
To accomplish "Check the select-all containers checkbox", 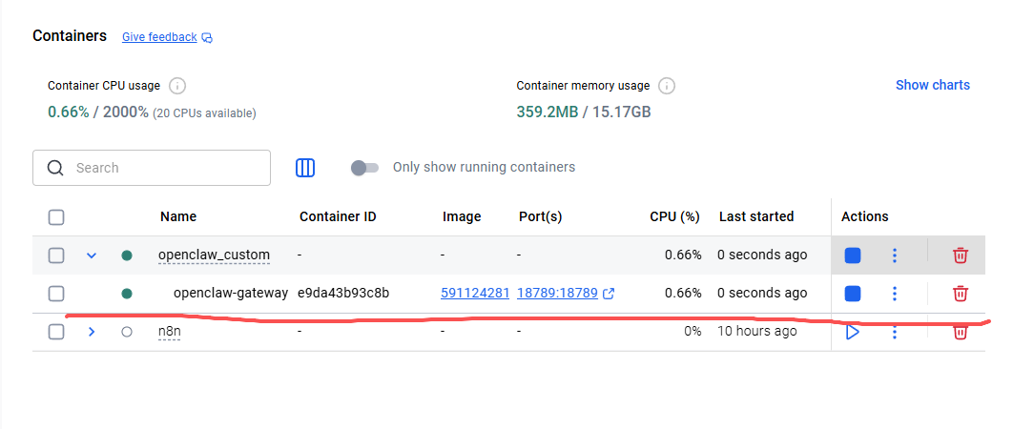I will pos(56,217).
